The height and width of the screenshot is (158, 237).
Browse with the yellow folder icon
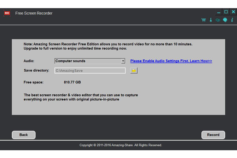(x=134, y=71)
